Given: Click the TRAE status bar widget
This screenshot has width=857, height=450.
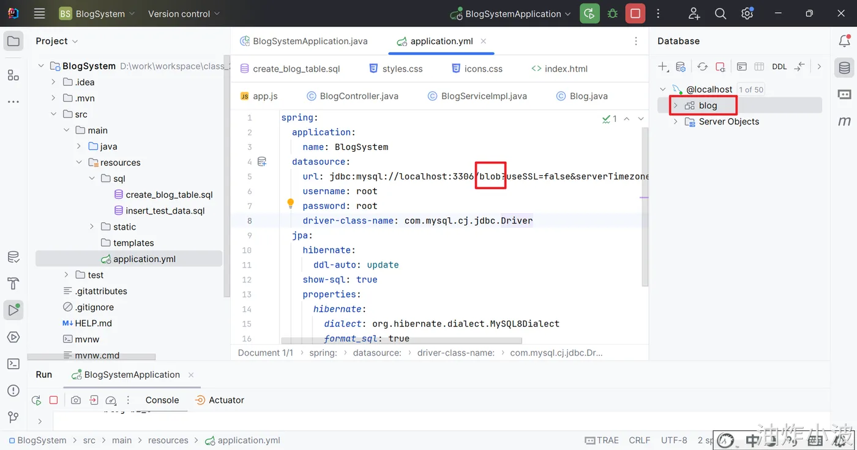Looking at the screenshot, I should (602, 440).
